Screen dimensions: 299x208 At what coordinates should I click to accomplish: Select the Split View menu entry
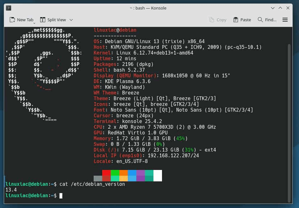[x=56, y=20]
